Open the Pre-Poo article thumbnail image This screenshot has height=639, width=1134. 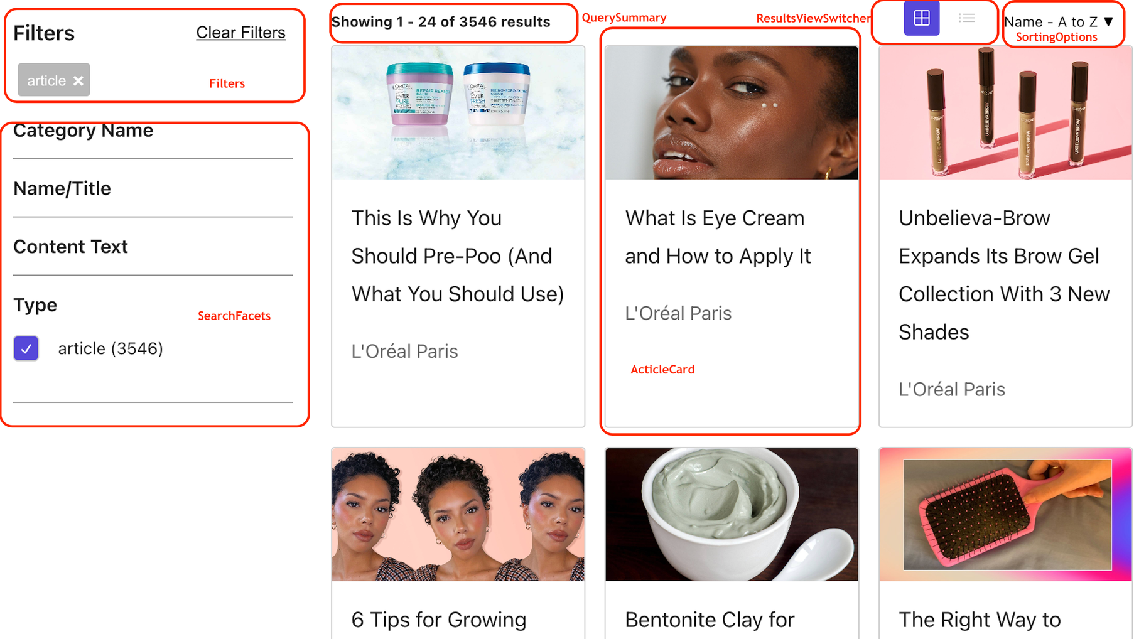(458, 113)
